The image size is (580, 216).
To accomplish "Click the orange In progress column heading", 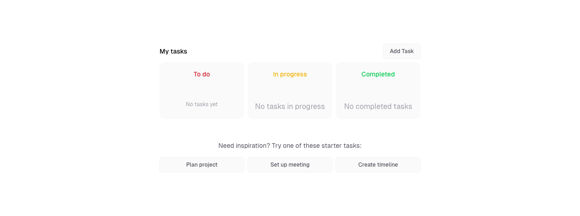I will pos(290,74).
